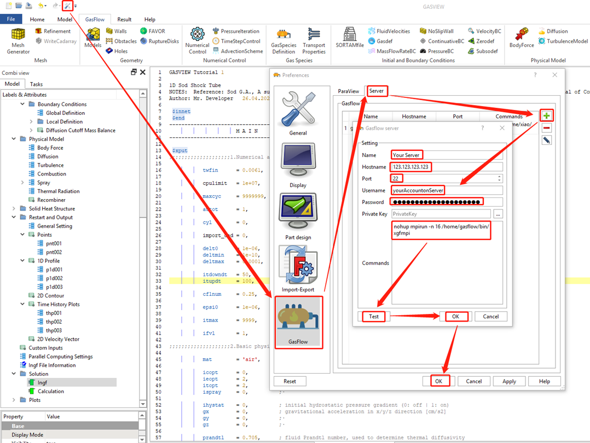Collapse the Boundary Conditions tree node
Image resolution: width=590 pixels, height=443 pixels.
click(x=22, y=104)
